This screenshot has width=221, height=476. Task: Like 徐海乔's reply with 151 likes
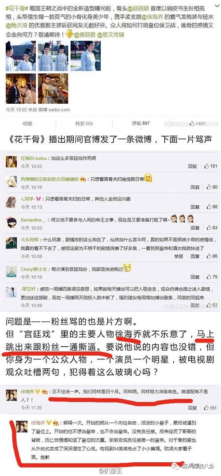[211, 408]
